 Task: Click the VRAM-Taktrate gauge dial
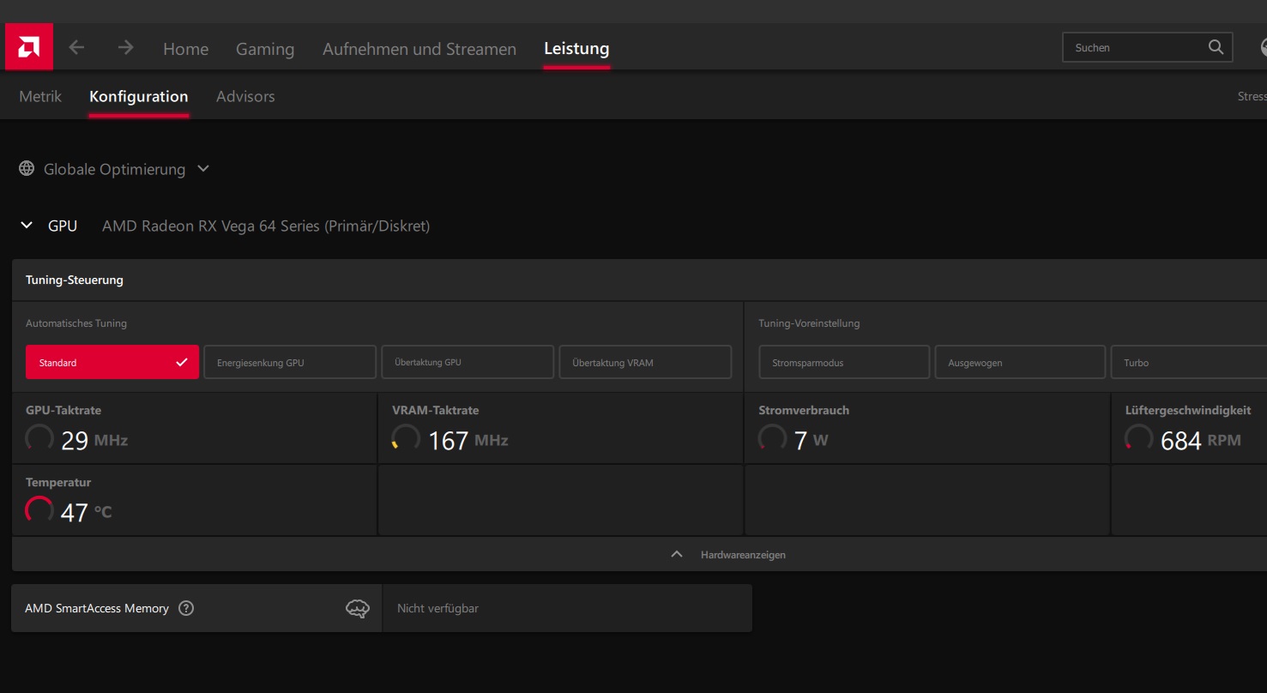406,437
